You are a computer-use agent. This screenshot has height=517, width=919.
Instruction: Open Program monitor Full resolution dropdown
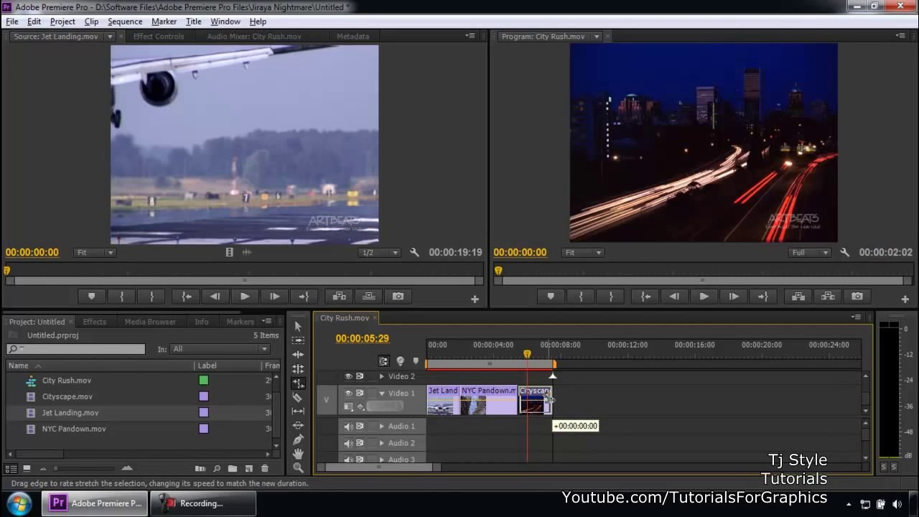coord(809,253)
